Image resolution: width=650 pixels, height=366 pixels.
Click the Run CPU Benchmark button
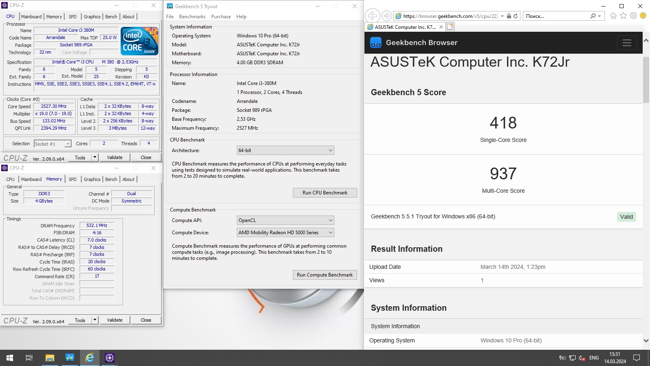click(x=325, y=193)
